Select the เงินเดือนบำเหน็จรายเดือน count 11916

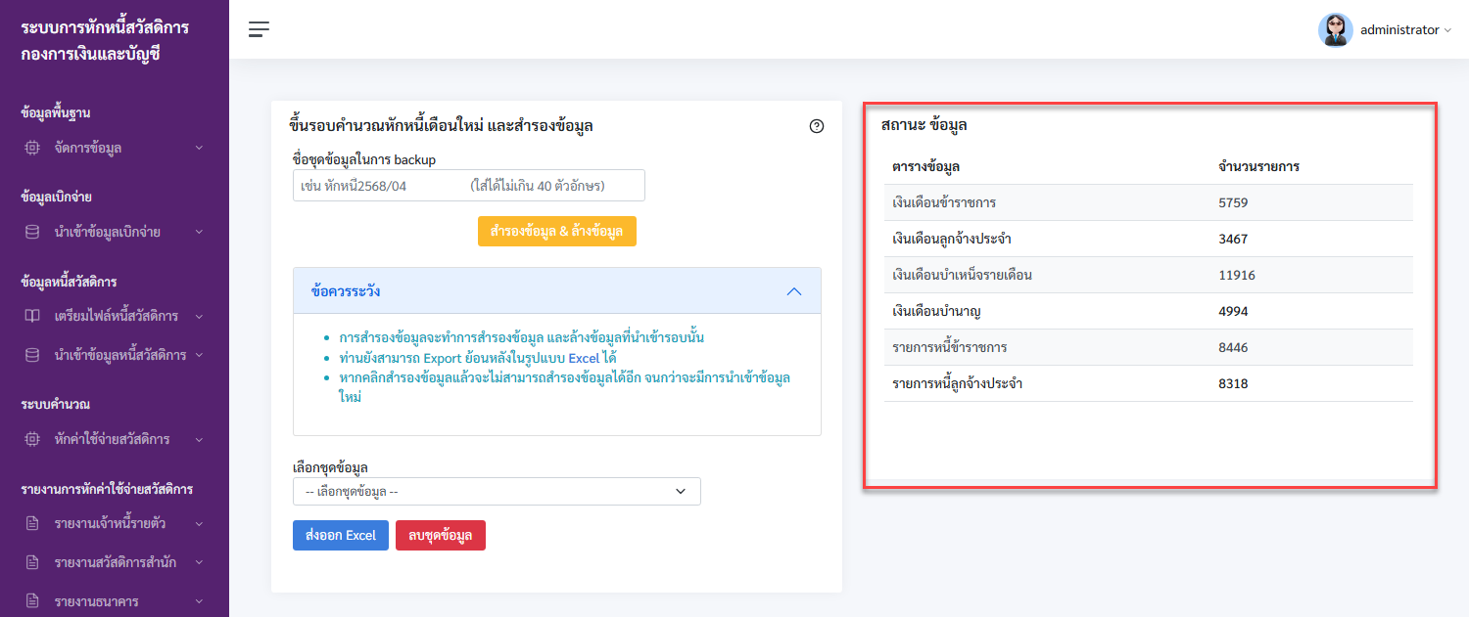tap(1237, 275)
